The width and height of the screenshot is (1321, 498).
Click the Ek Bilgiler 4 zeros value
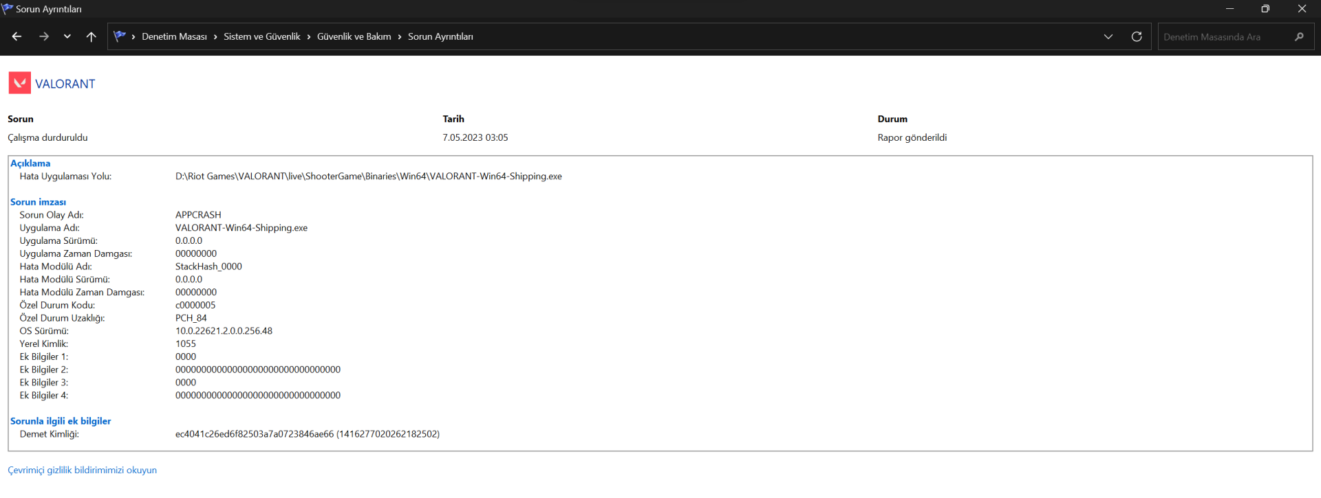258,396
